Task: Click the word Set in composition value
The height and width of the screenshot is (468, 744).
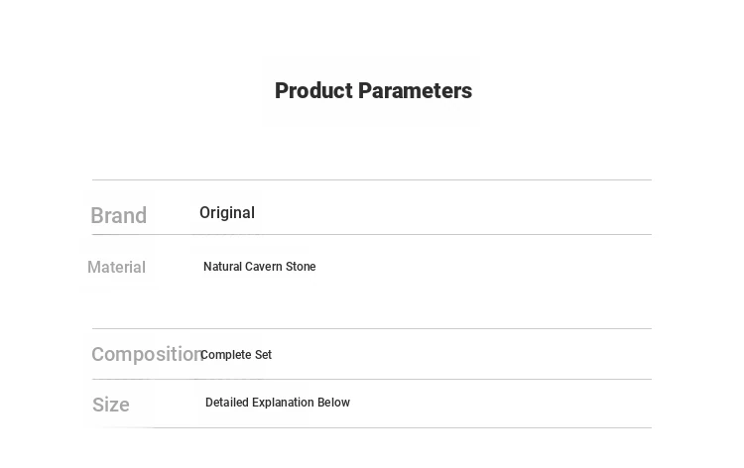Action: 263,355
